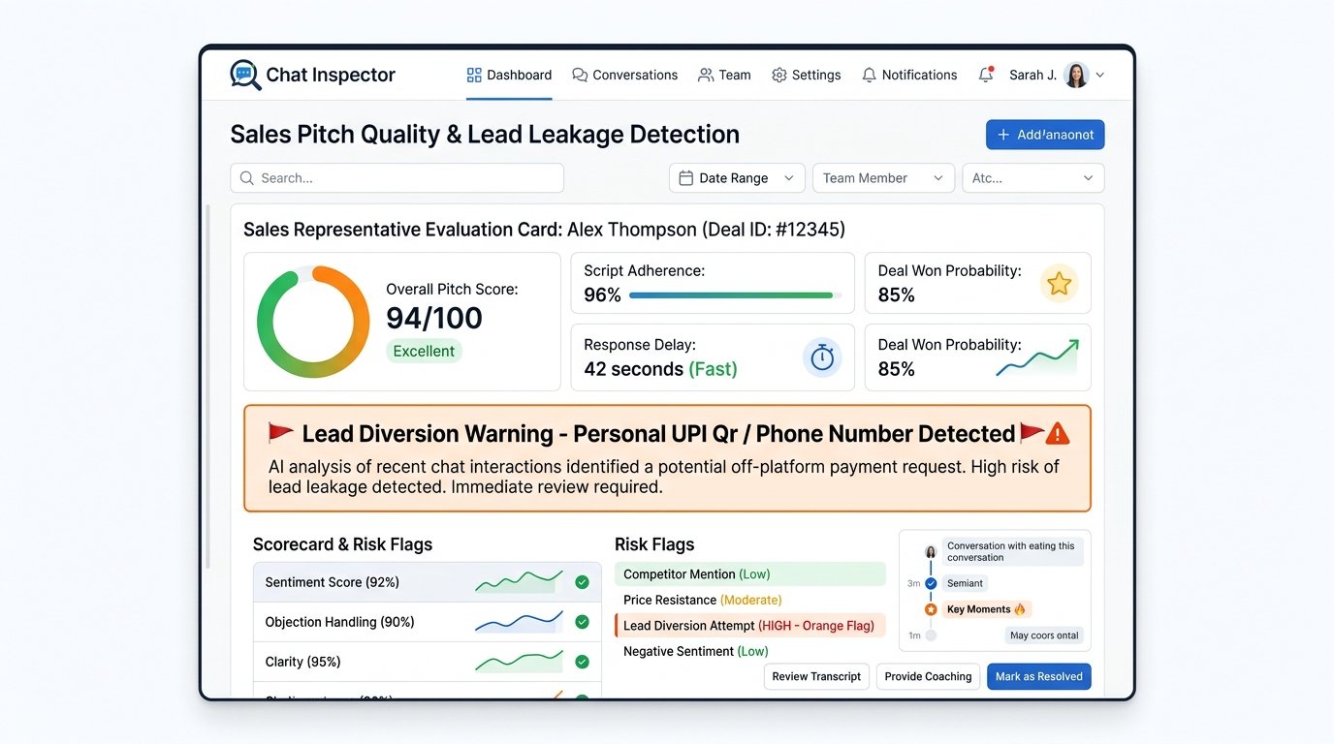
Task: Click the Review Transcript button
Action: point(816,676)
